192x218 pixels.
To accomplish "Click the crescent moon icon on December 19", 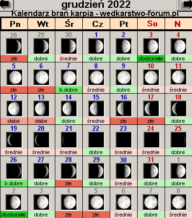I will pos(14,140).
